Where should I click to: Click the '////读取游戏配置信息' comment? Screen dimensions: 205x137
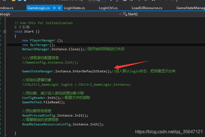(41, 58)
